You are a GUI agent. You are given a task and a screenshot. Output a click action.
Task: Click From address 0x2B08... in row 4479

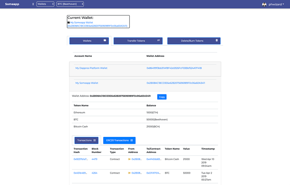click(x=137, y=159)
